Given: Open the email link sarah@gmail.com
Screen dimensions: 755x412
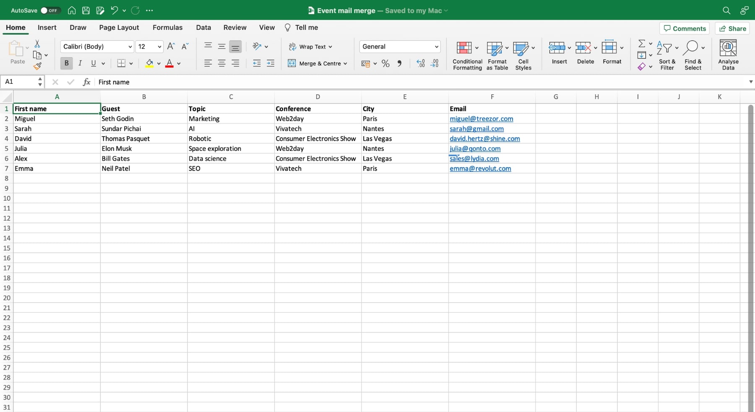Looking at the screenshot, I should pyautogui.click(x=476, y=129).
